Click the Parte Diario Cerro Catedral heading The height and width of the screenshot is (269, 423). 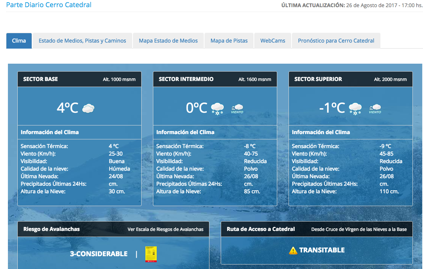pyautogui.click(x=49, y=5)
